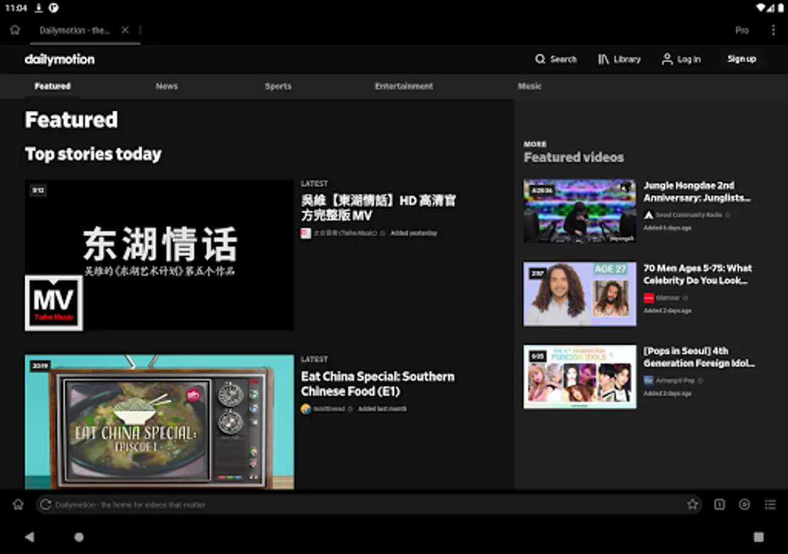Open Jungle Hongdae 2nd Anniversary title
Viewport: 788px width, 554px height.
pyautogui.click(x=697, y=191)
